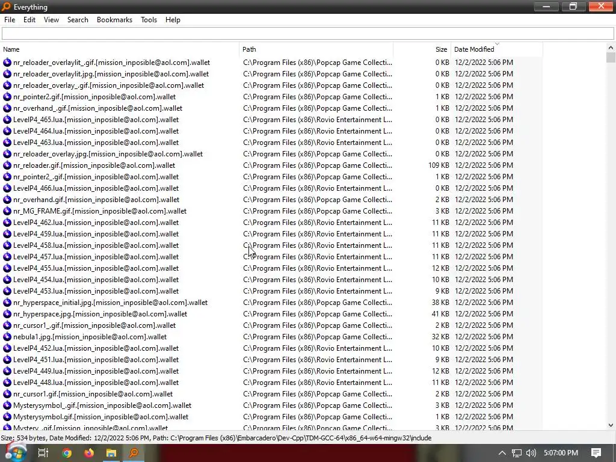
Task: Sort results by Path column header
Action: pos(316,49)
